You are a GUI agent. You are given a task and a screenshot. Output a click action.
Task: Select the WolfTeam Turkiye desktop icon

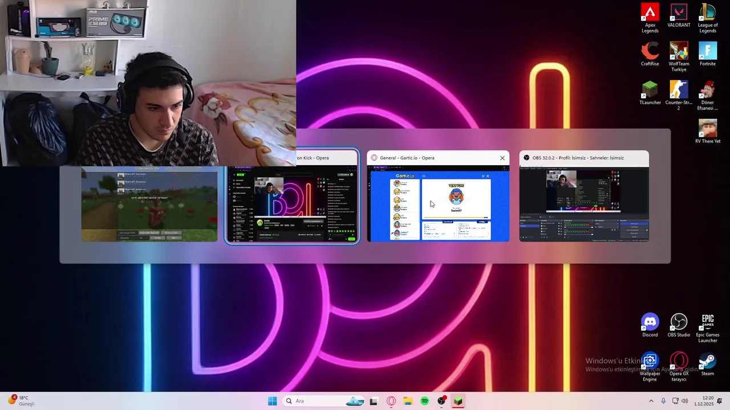point(679,57)
